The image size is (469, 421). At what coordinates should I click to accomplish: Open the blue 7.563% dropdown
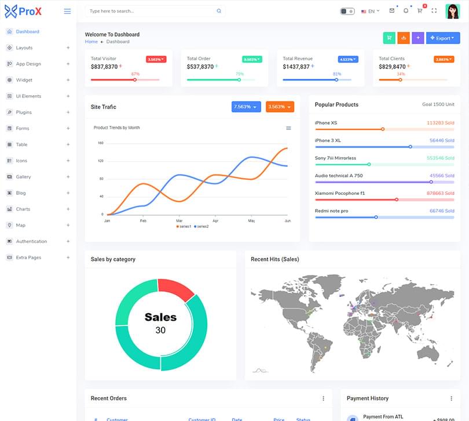(246, 107)
